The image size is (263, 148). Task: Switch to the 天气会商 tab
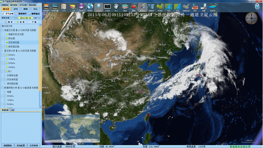click(x=23, y=5)
